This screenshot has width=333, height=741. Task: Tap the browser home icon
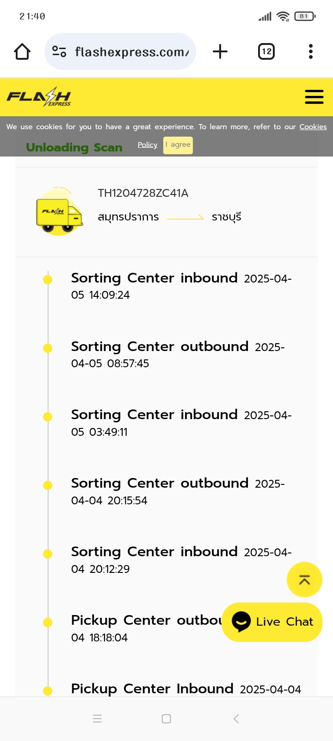tap(22, 51)
